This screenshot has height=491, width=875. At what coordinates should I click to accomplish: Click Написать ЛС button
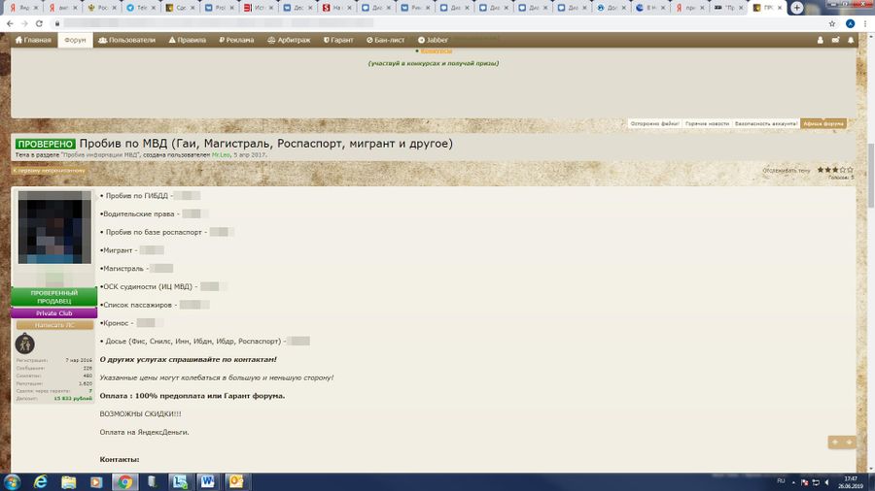[x=54, y=325]
